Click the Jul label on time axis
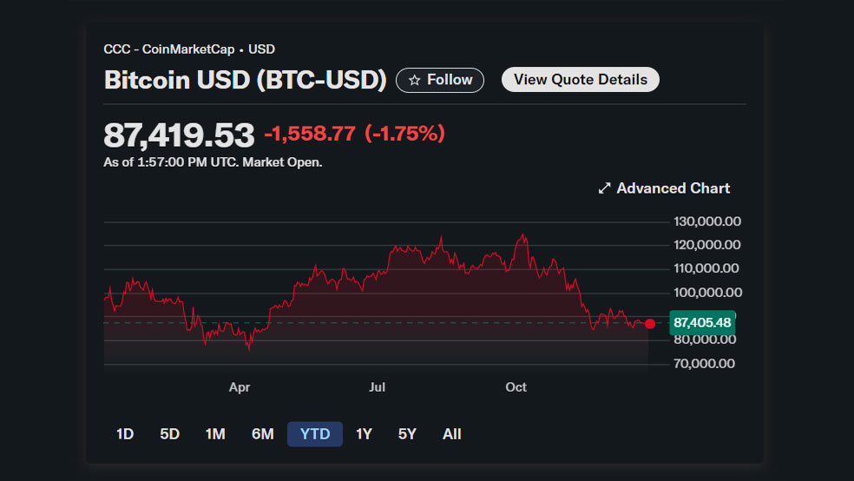Viewport: 854px width, 481px height. 377,387
